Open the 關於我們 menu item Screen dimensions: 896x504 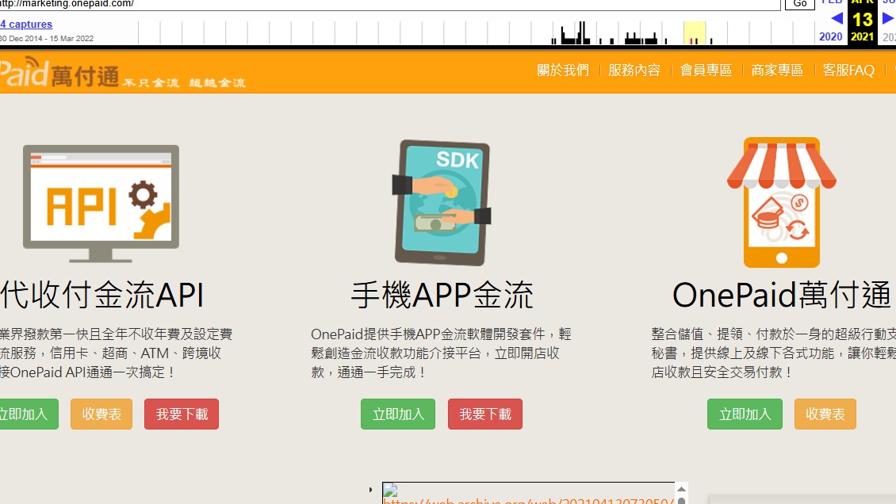(x=563, y=71)
